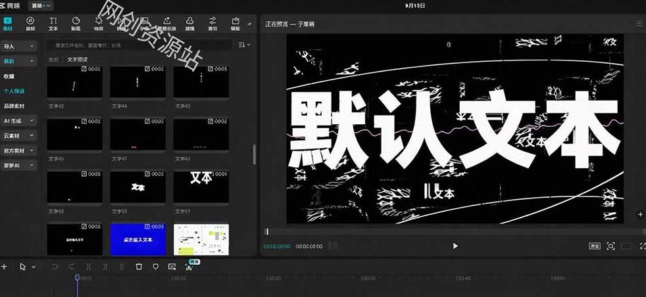Open the sort order dropdown in media panel
Image resolution: width=646 pixels, height=297 pixels.
click(x=244, y=45)
